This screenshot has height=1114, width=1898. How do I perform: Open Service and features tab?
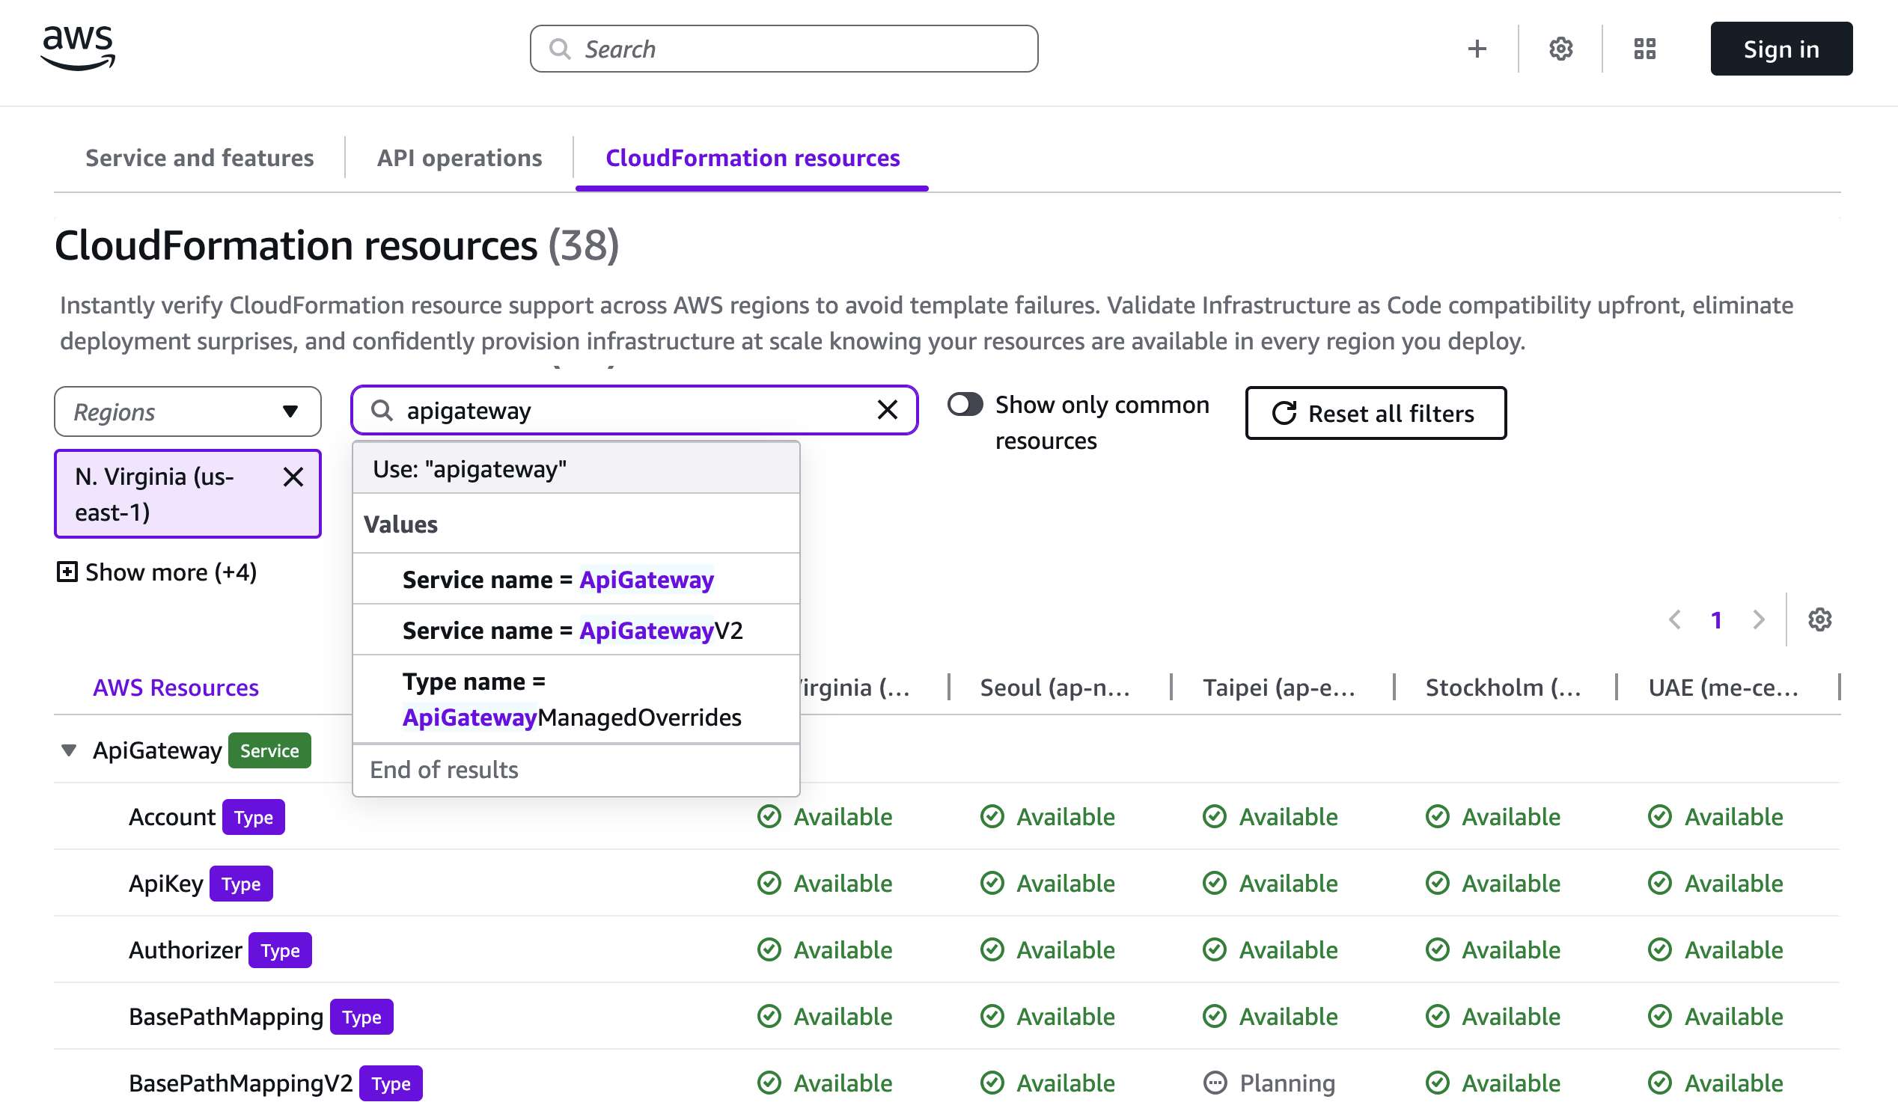point(199,158)
